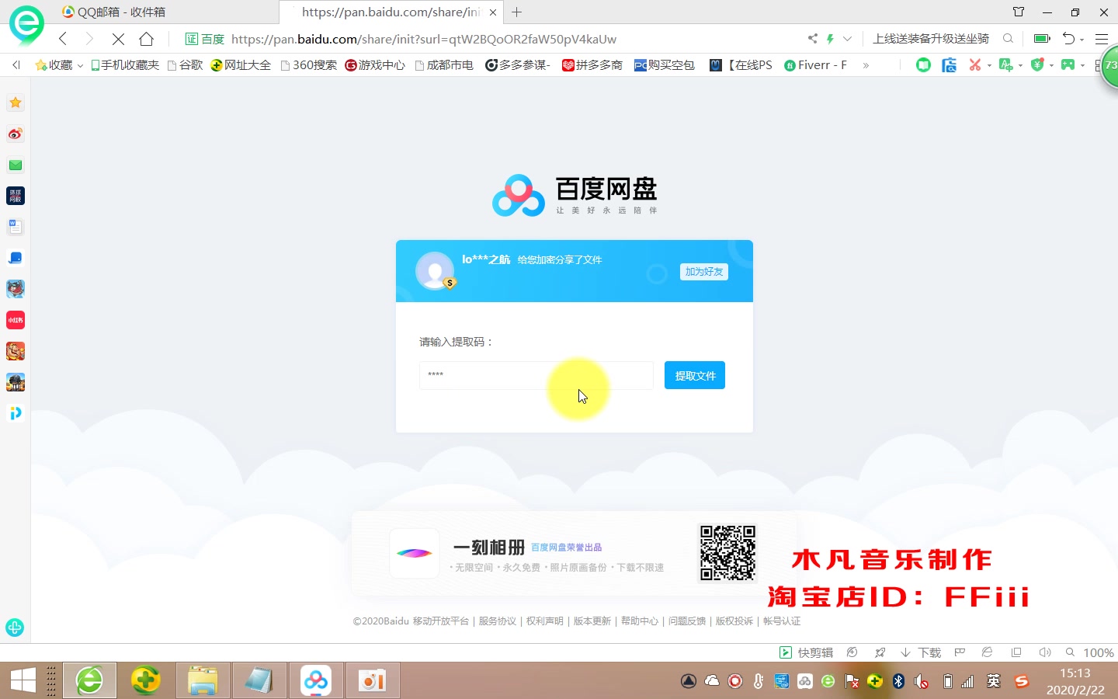This screenshot has width=1118, height=699.
Task: Open the blue shopping search extension
Action: (949, 65)
